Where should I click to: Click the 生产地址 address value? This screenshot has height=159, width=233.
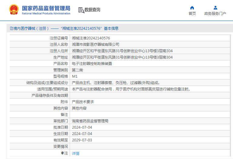(x=122, y=57)
